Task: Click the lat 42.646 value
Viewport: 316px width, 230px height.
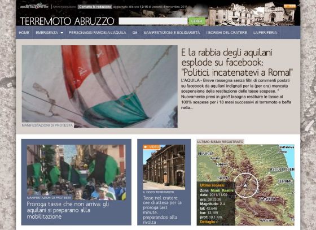Action: coord(212,208)
